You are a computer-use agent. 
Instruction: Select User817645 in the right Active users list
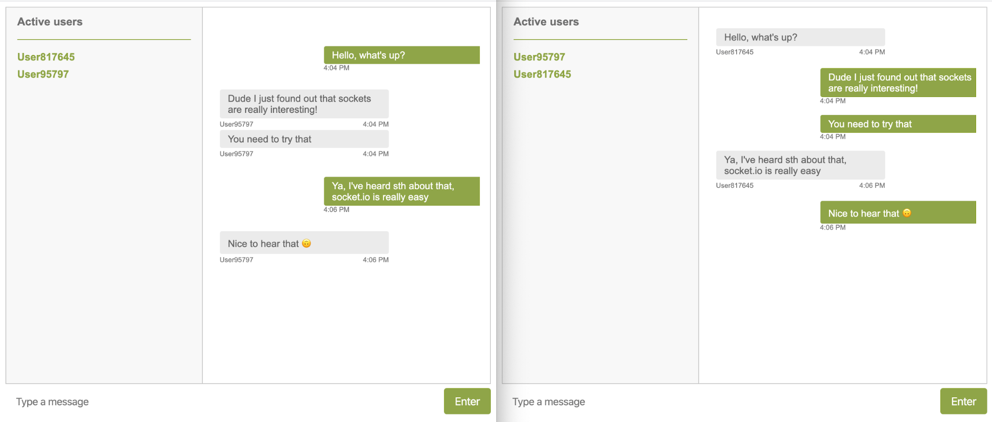[542, 74]
